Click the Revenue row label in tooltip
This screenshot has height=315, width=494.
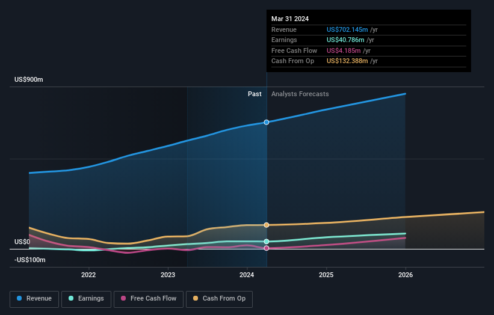284,29
